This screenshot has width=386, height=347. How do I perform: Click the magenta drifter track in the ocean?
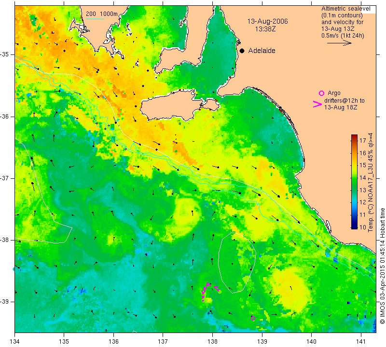[x=209, y=291]
